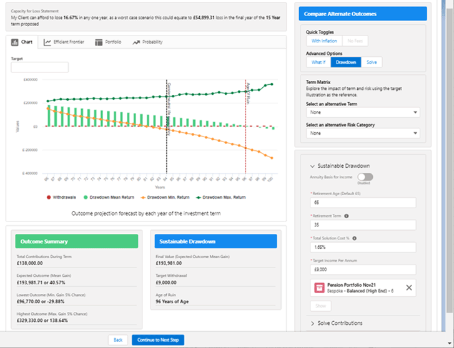
Task: Toggle the Drawdown Max. Return legend series
Action: (221, 197)
